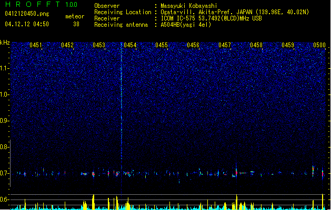Click the 0458 time marker
The image size is (331, 210).
pos(256,45)
